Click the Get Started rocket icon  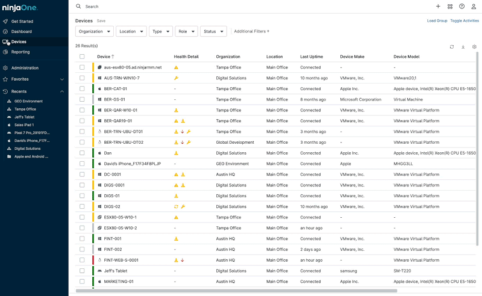click(5, 21)
